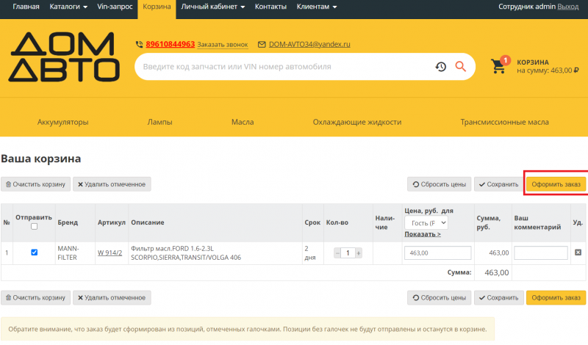Click top Удалить отмеченное button
The width and height of the screenshot is (588, 345).
112,184
